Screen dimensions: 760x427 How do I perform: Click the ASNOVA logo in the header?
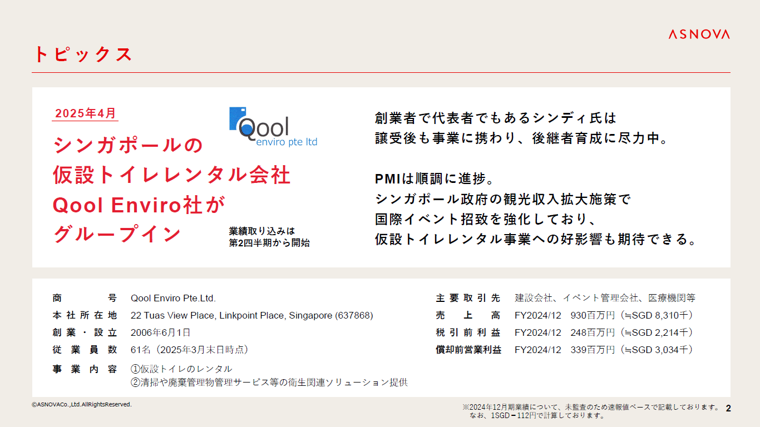click(x=699, y=34)
